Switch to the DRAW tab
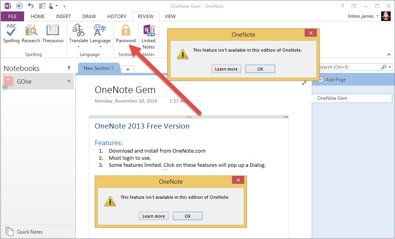This screenshot has height=239, width=395. [x=89, y=17]
